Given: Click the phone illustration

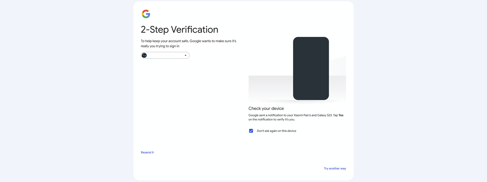Looking at the screenshot, I should pyautogui.click(x=311, y=68).
